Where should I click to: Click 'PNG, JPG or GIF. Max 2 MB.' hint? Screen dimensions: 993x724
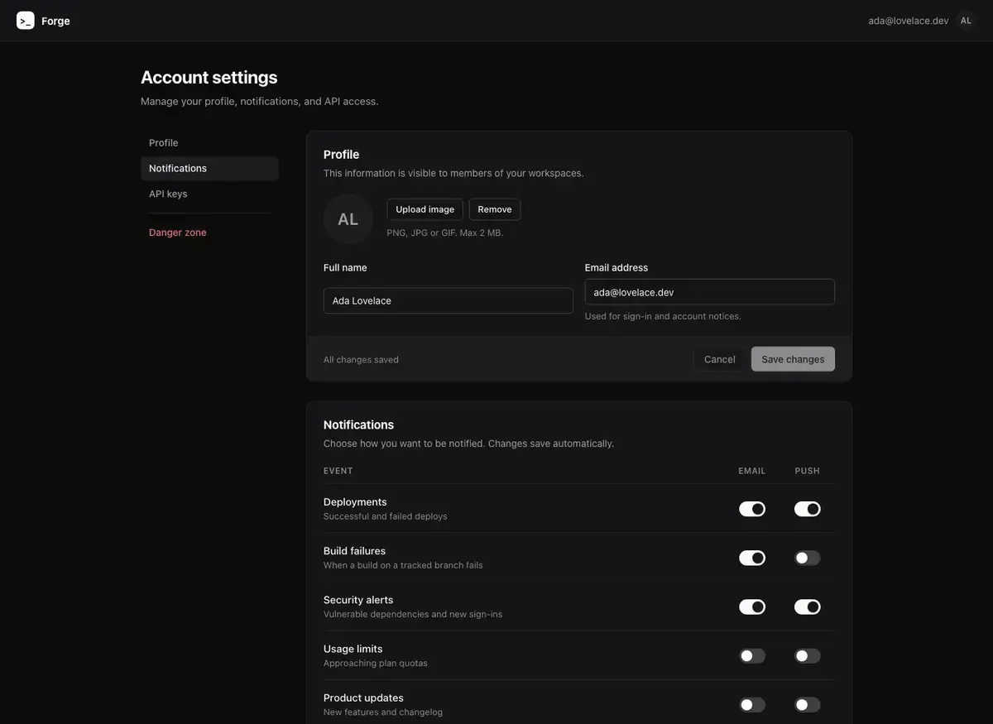click(445, 233)
